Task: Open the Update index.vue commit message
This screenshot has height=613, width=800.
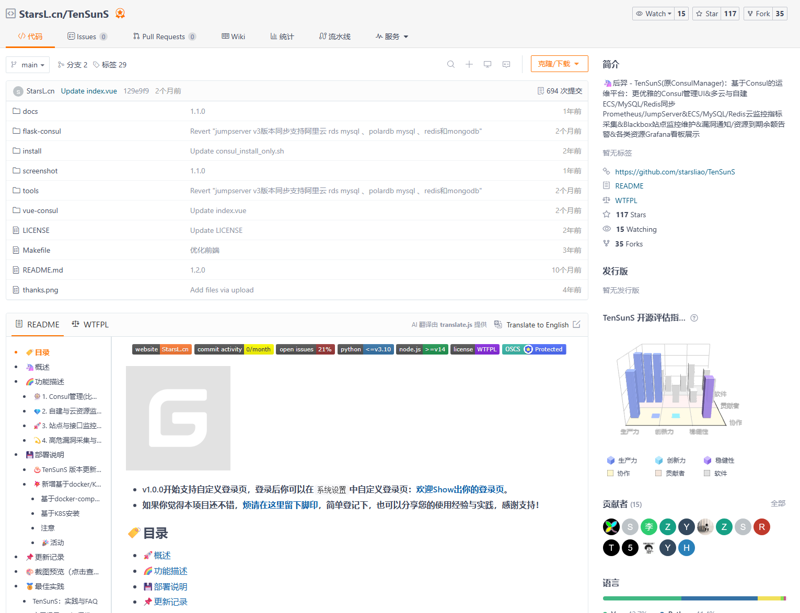Action: pyautogui.click(x=89, y=91)
